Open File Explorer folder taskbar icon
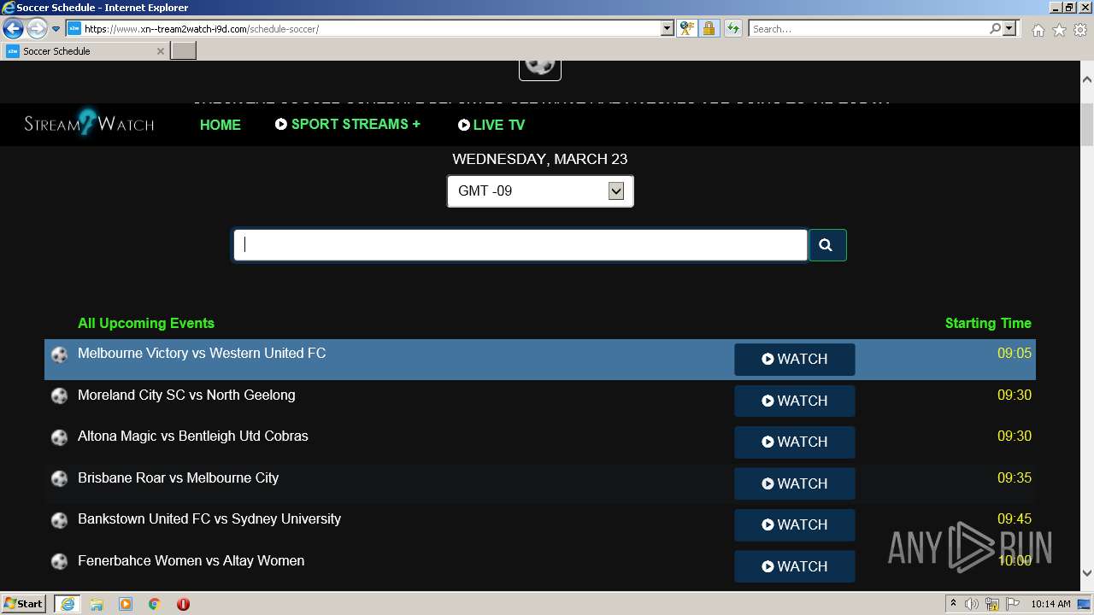 (97, 604)
